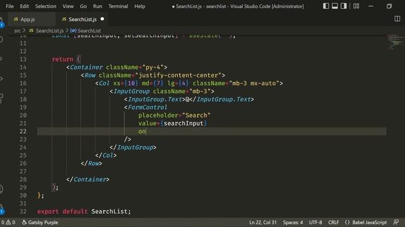Open the SearchList.js breadcrumb dropdown
405x227 pixels.
[49, 31]
